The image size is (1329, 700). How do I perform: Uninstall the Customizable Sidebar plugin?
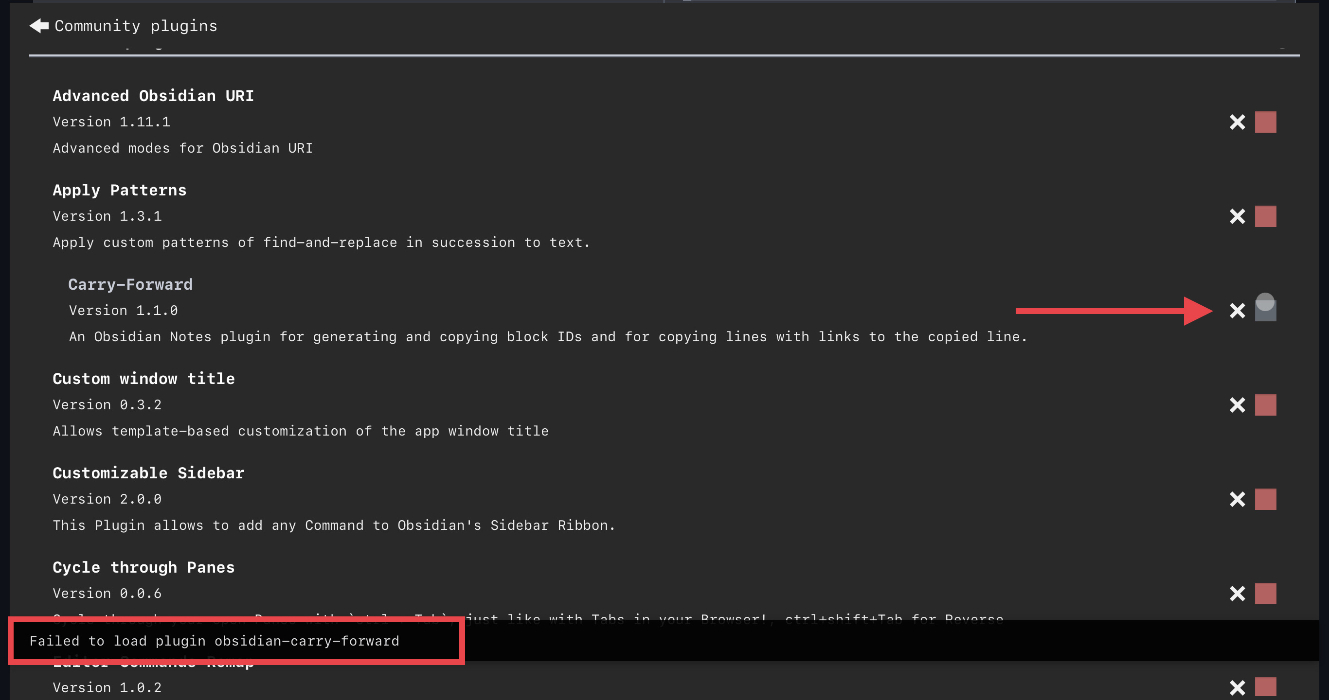pyautogui.click(x=1237, y=500)
